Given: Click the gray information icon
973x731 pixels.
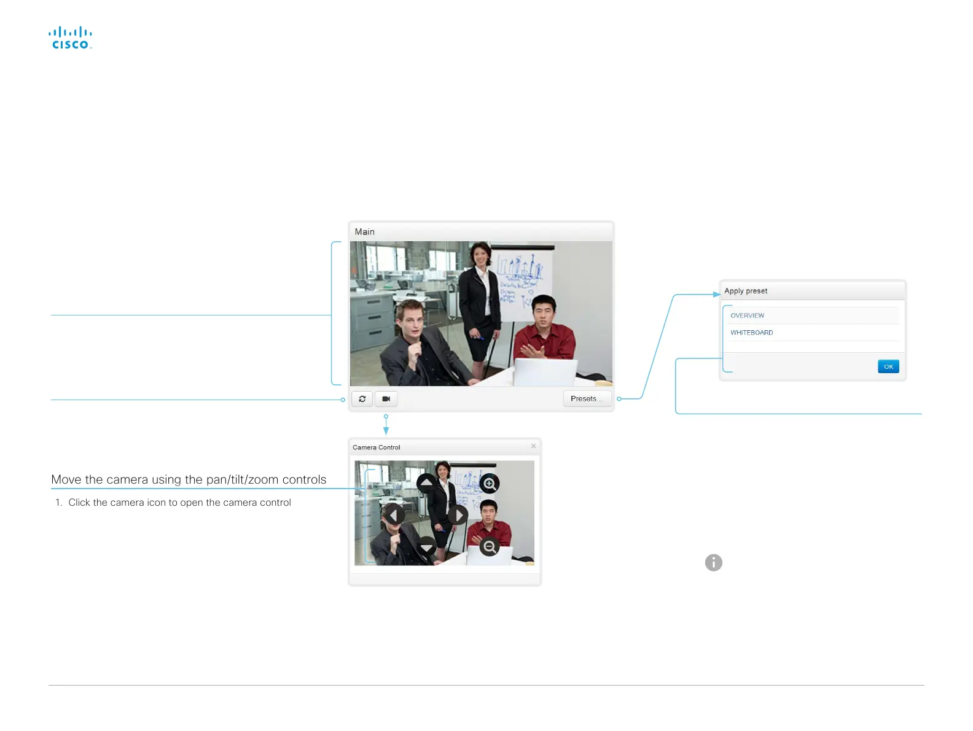Looking at the screenshot, I should (x=713, y=562).
